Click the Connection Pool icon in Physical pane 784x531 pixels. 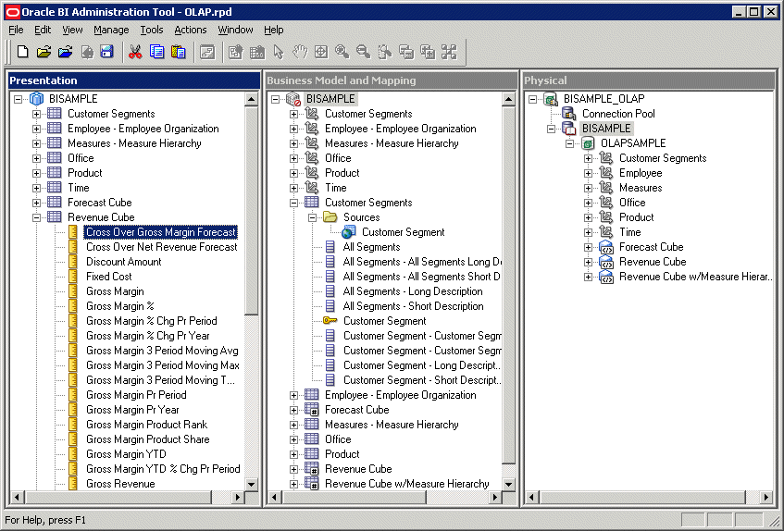(569, 114)
